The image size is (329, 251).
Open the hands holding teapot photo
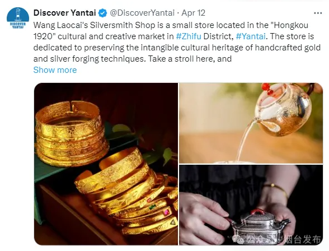pos(251,205)
